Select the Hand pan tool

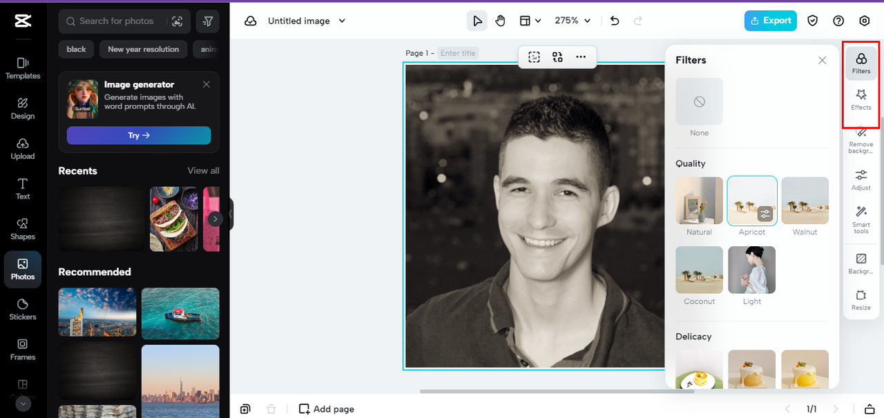pyautogui.click(x=500, y=21)
